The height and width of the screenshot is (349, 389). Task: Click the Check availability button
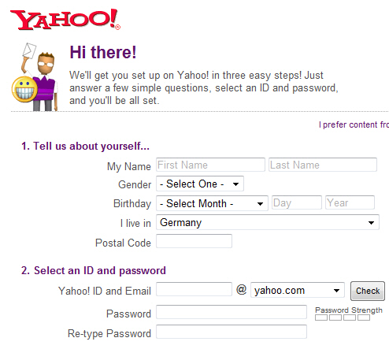tap(368, 291)
